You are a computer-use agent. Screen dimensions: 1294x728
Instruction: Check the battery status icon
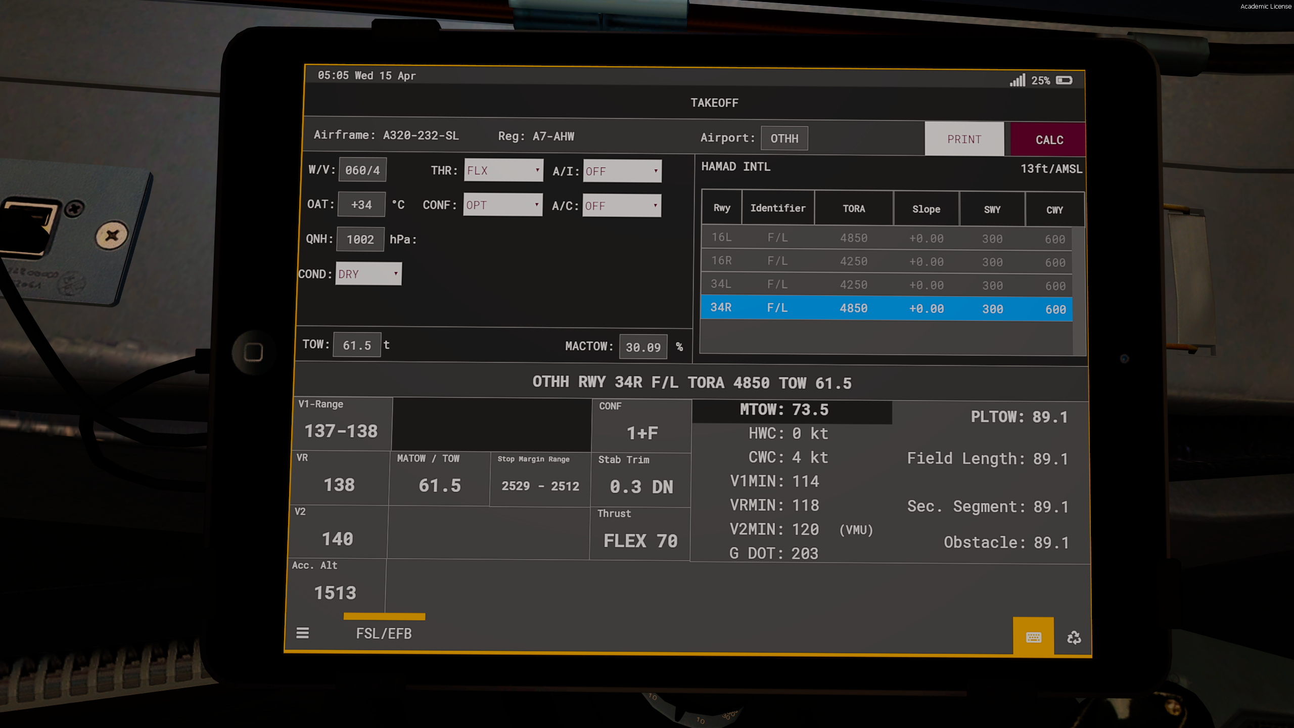point(1064,80)
